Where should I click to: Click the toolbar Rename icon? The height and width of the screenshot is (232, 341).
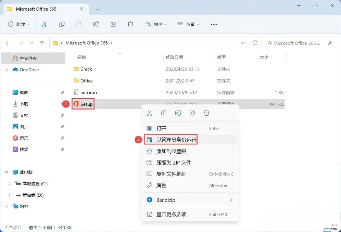click(x=96, y=24)
